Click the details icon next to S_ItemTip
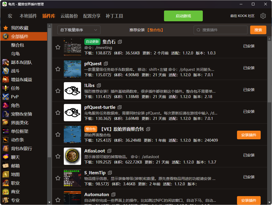 pos(110,173)
